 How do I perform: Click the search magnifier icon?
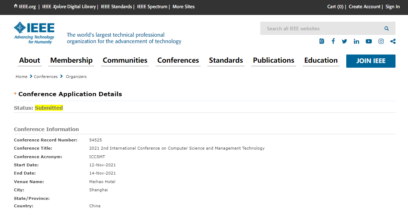(387, 28)
